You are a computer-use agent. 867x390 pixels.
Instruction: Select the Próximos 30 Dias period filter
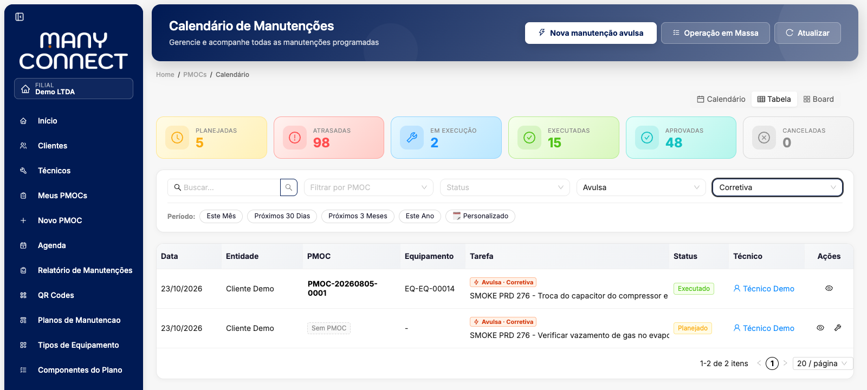pyautogui.click(x=282, y=216)
